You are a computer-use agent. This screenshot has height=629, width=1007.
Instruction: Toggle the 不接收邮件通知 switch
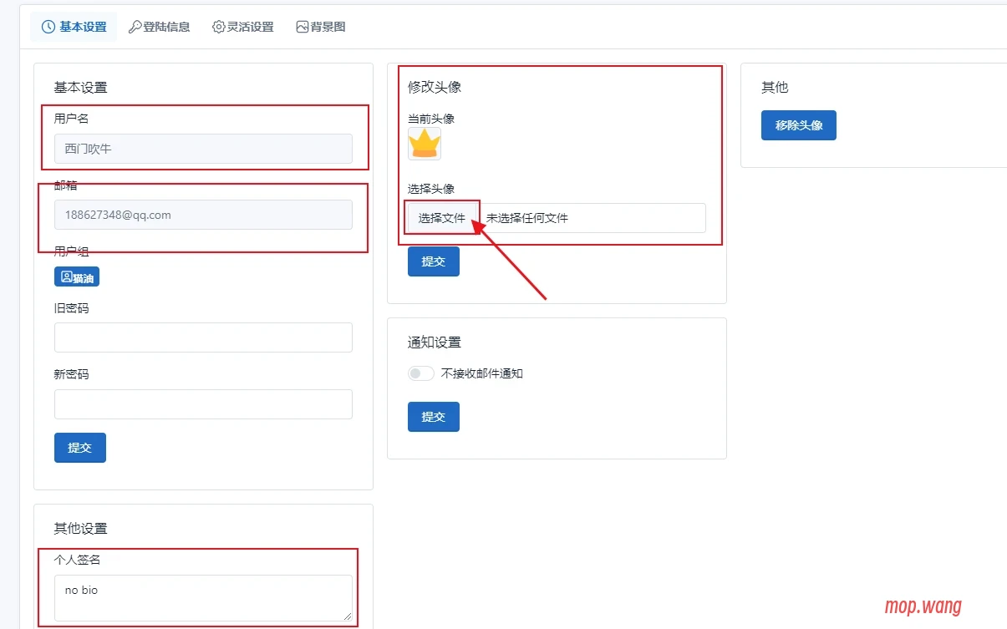point(420,373)
